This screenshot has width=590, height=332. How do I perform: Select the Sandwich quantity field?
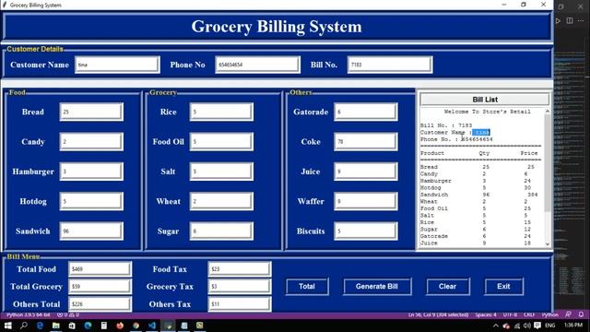pos(91,231)
